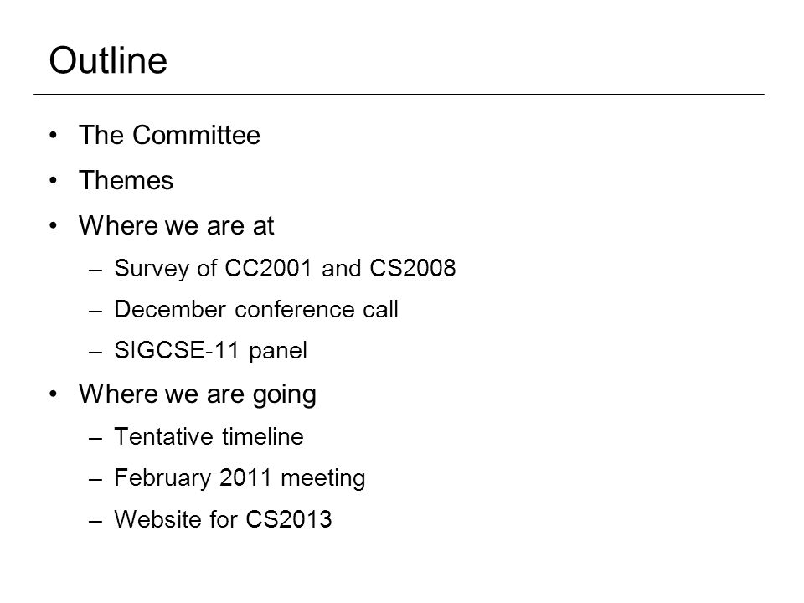Click the dash before Website for CS2013

95,521
